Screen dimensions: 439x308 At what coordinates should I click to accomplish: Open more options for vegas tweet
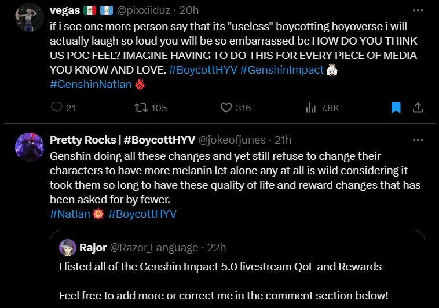pyautogui.click(x=418, y=10)
